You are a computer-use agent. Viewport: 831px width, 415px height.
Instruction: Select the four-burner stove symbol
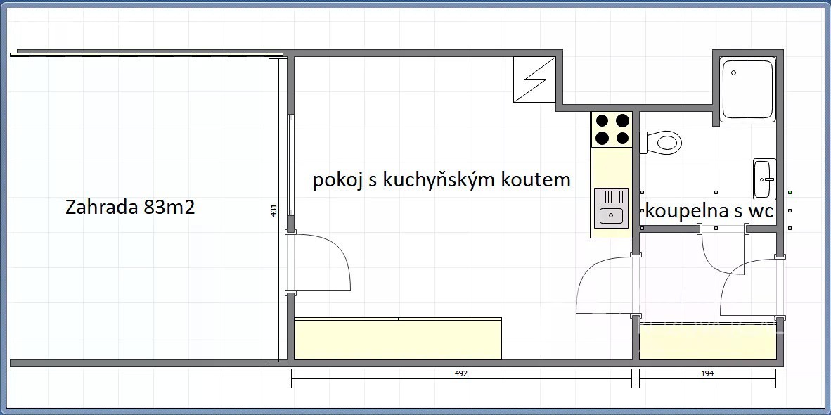point(612,129)
